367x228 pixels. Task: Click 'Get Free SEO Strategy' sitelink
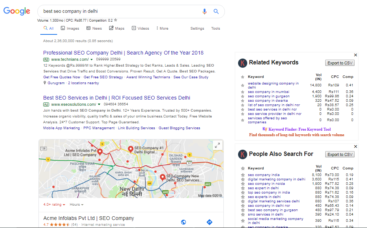(103, 77)
